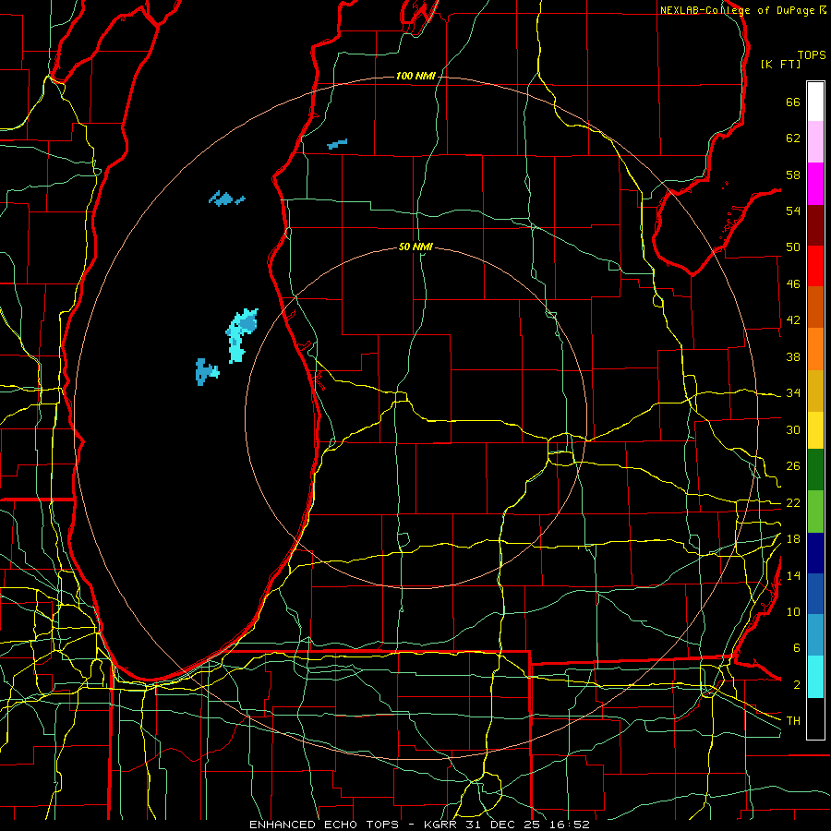Click the '58' legend value
Image resolution: width=831 pixels, height=831 pixels.
[x=793, y=175]
